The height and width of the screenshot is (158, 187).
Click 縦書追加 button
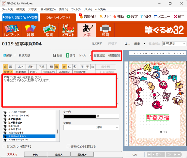(x=99, y=55)
